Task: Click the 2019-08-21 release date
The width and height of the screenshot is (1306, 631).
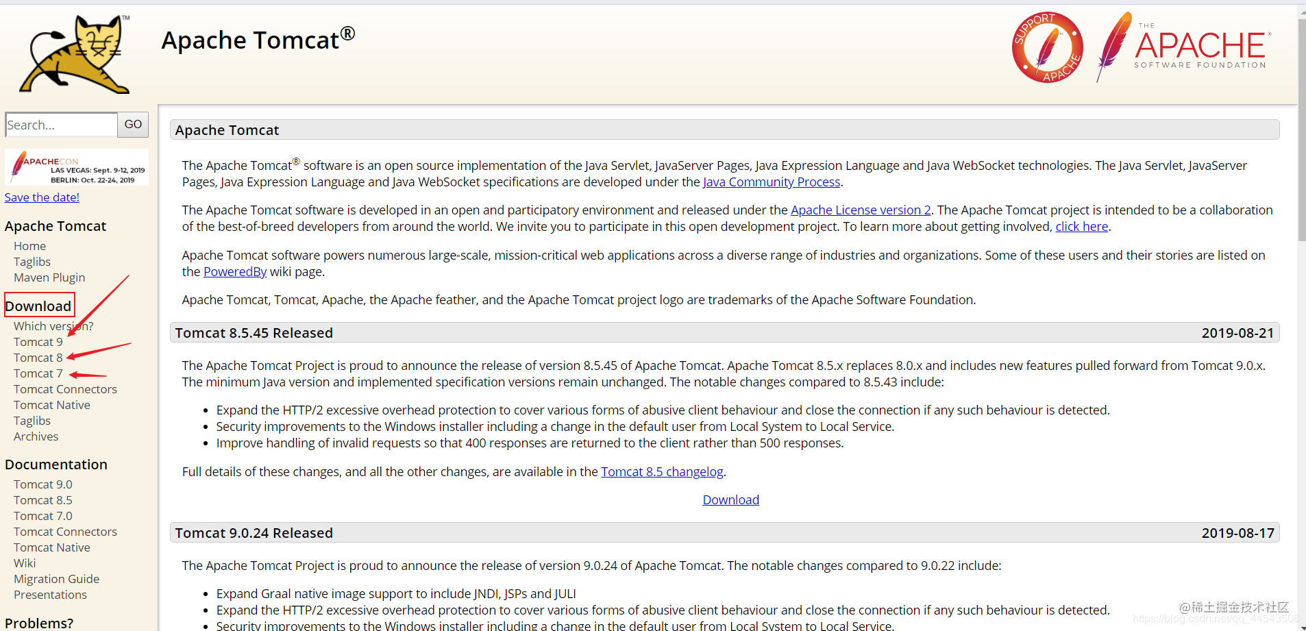Action: click(1237, 333)
